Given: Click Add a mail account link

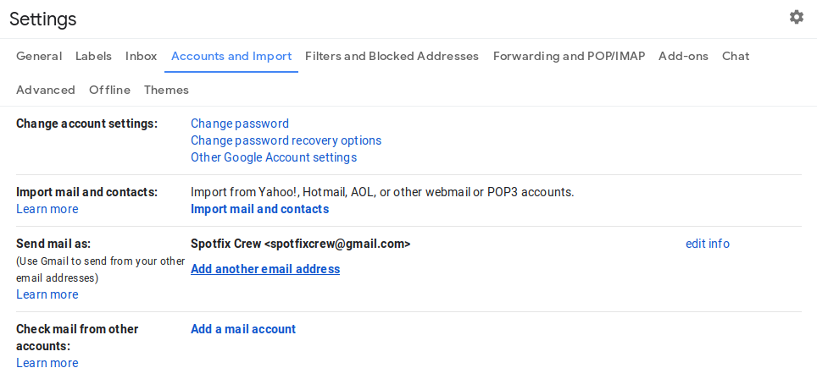Looking at the screenshot, I should [243, 329].
